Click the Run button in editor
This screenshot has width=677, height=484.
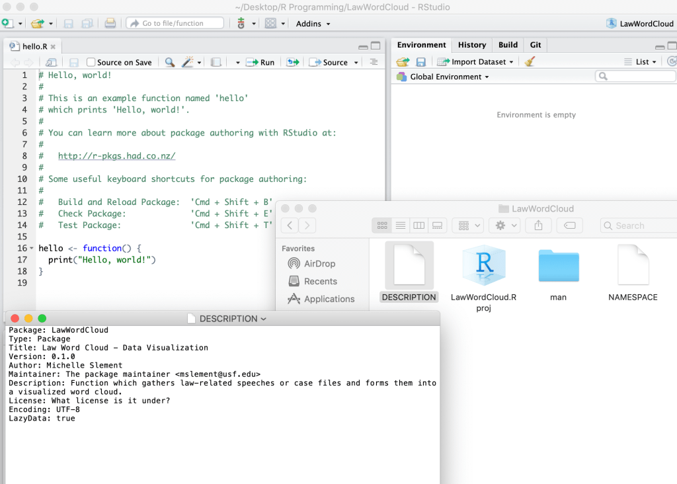click(x=260, y=62)
